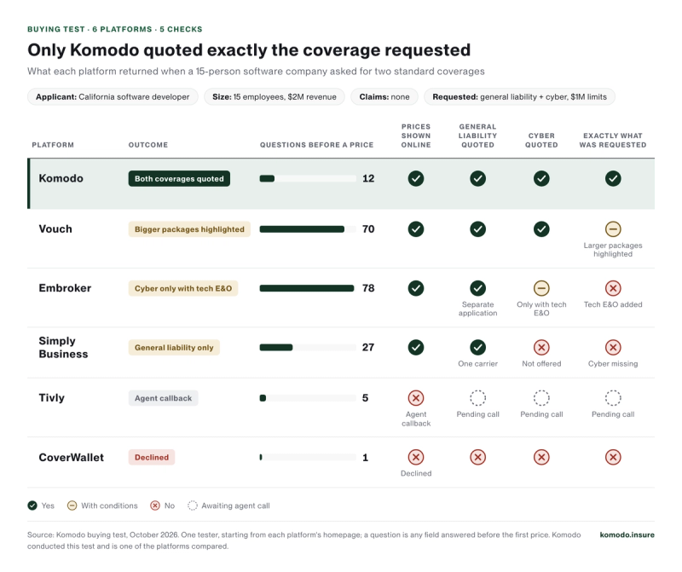Select the CoverWallet platform name
Screen dimensions: 682x572
click(x=72, y=457)
